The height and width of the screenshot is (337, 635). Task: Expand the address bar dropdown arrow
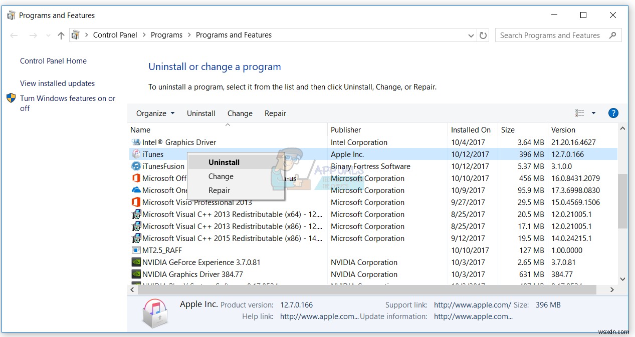pos(470,35)
